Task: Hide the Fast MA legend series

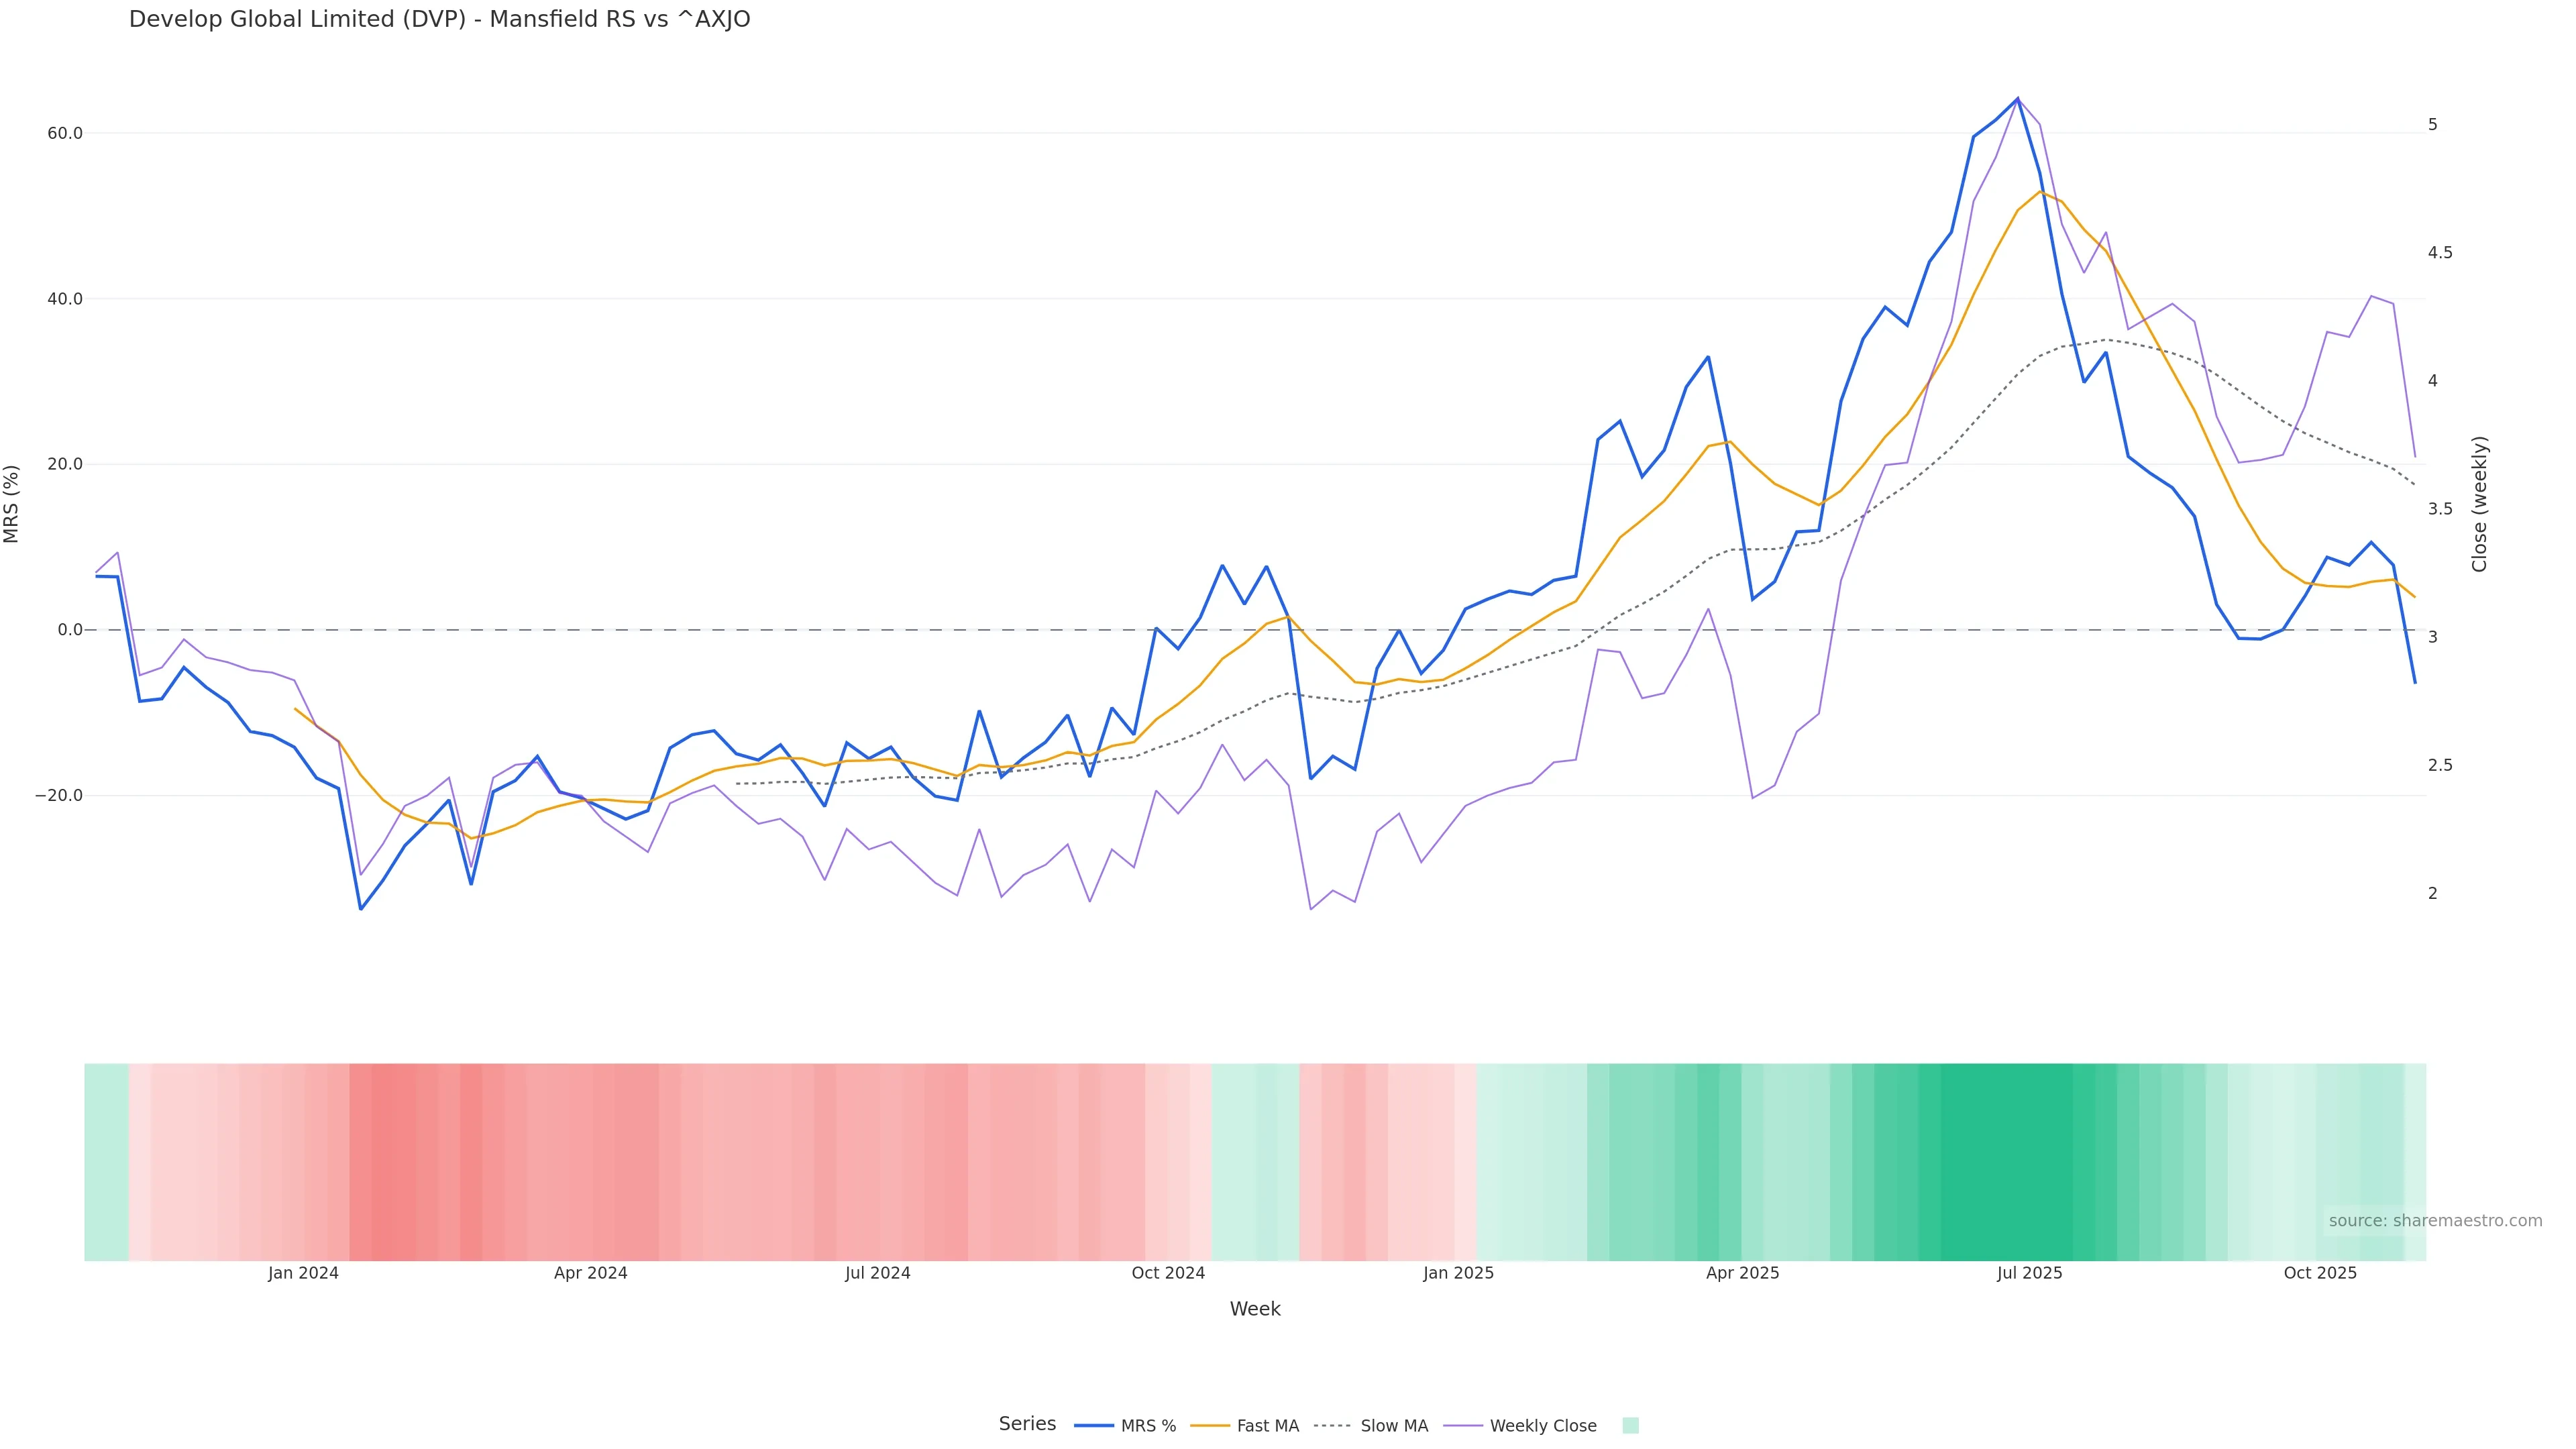Action: (x=1267, y=1426)
